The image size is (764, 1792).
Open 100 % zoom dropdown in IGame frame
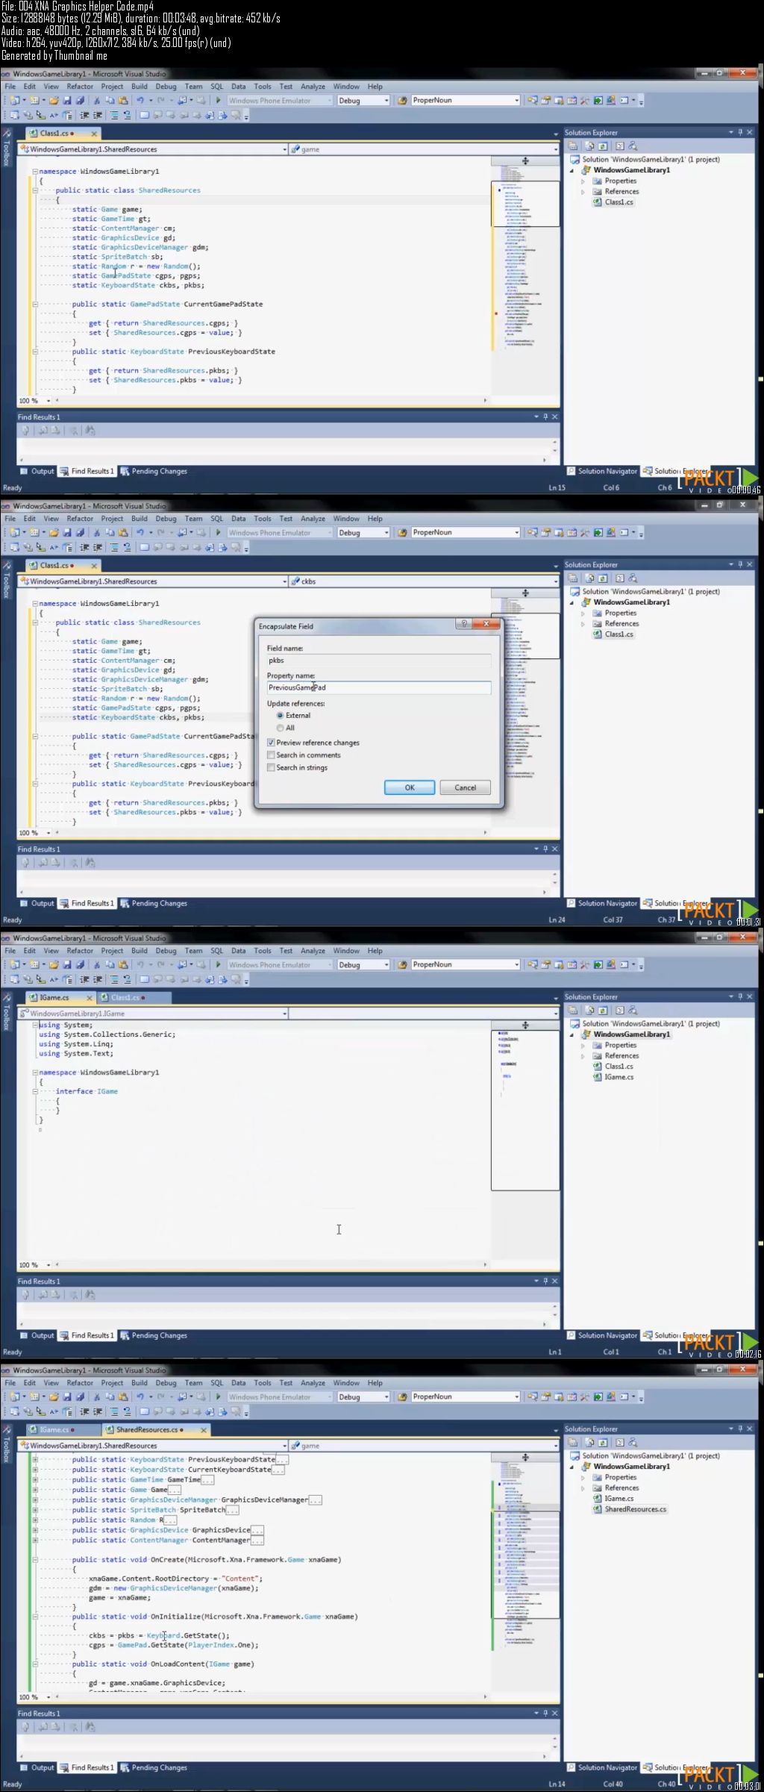[x=48, y=1265]
